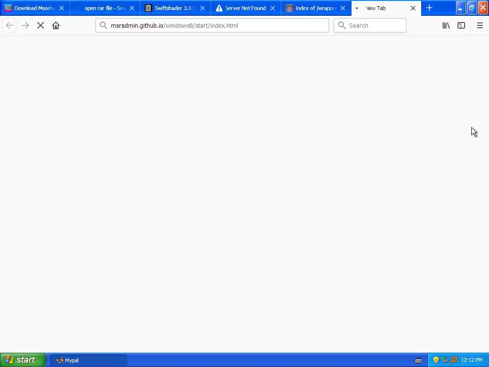Open a new tab with plus button
Viewport: 489px width, 367px height.
(x=429, y=8)
